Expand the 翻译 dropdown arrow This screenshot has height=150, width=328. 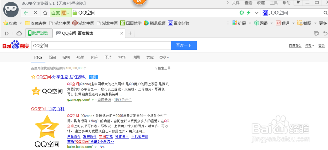click(x=293, y=23)
